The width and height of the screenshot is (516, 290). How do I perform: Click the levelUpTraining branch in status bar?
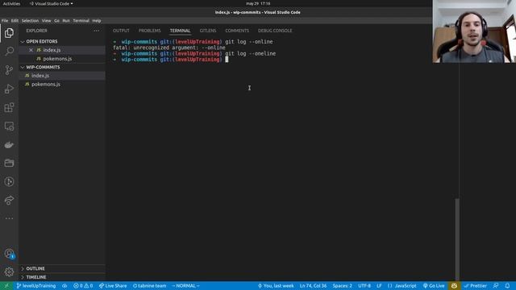click(36, 286)
